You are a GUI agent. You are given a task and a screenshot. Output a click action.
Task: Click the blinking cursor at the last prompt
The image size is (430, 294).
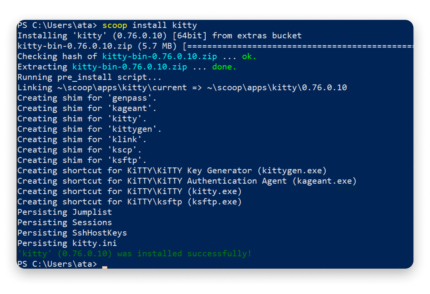[x=104, y=266]
